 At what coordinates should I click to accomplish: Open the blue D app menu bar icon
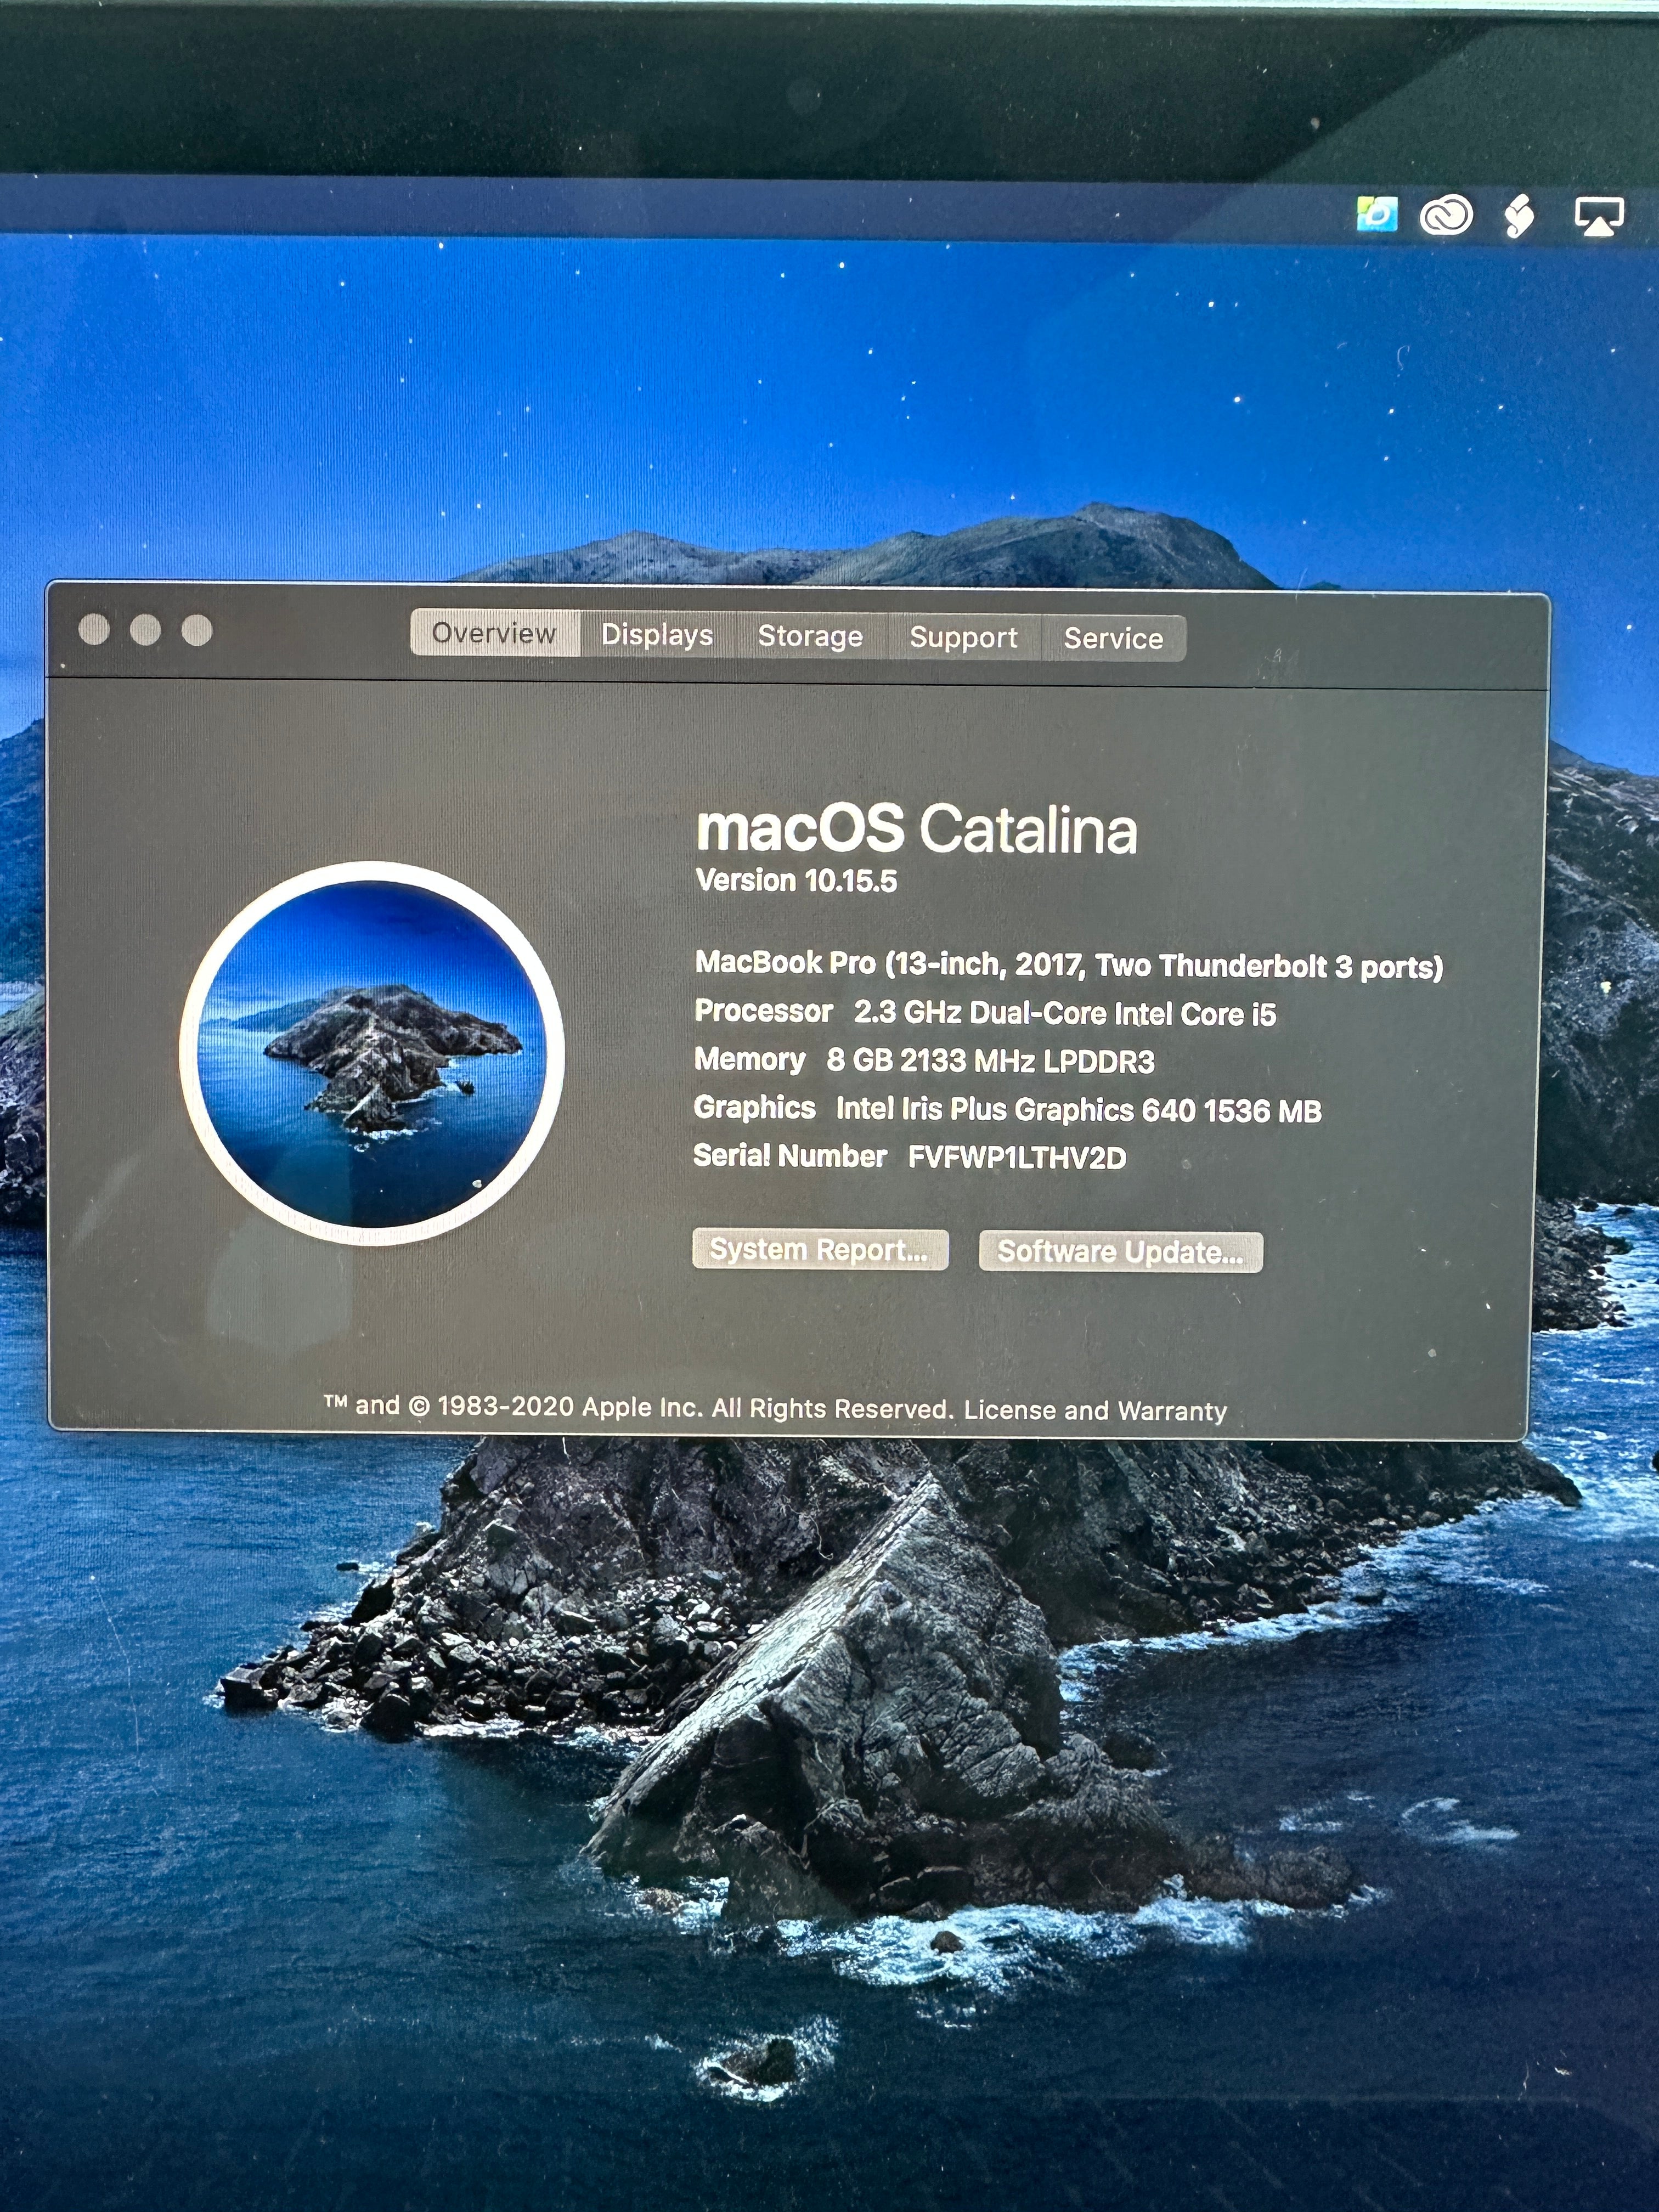tap(1376, 214)
